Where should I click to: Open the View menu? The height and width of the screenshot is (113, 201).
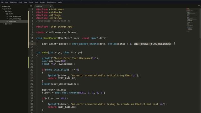[25, 2]
